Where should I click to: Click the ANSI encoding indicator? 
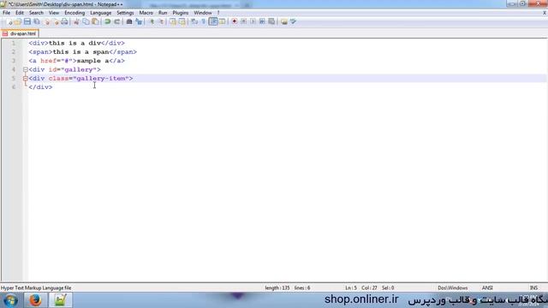coord(487,288)
